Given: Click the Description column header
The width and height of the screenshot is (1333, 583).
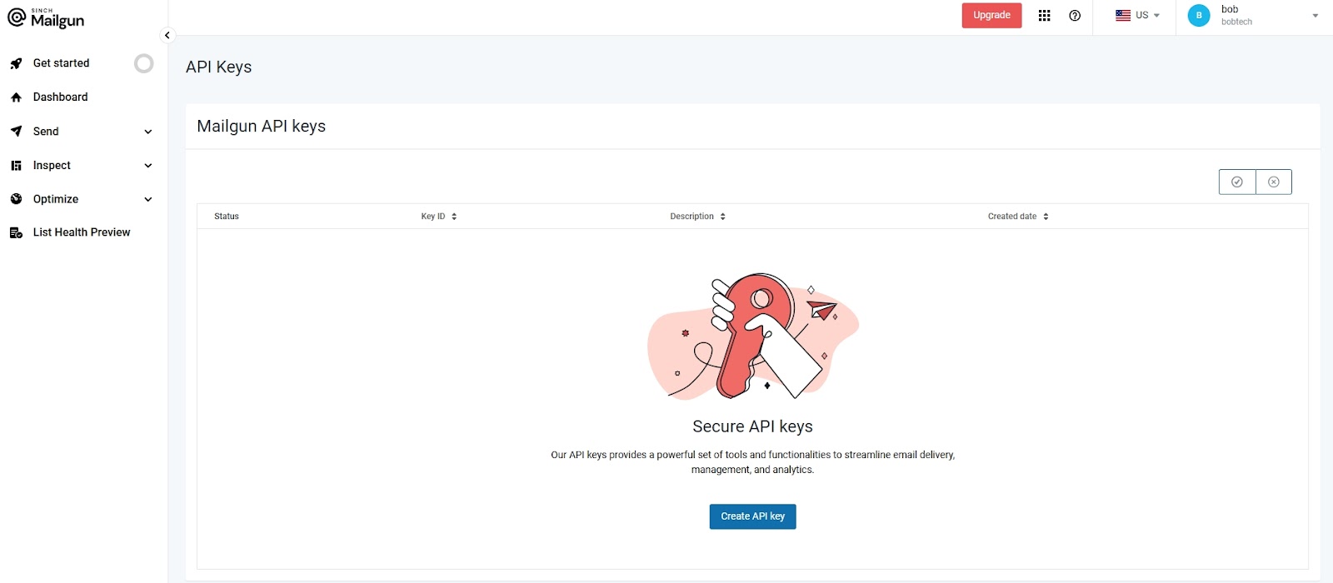Looking at the screenshot, I should (691, 217).
